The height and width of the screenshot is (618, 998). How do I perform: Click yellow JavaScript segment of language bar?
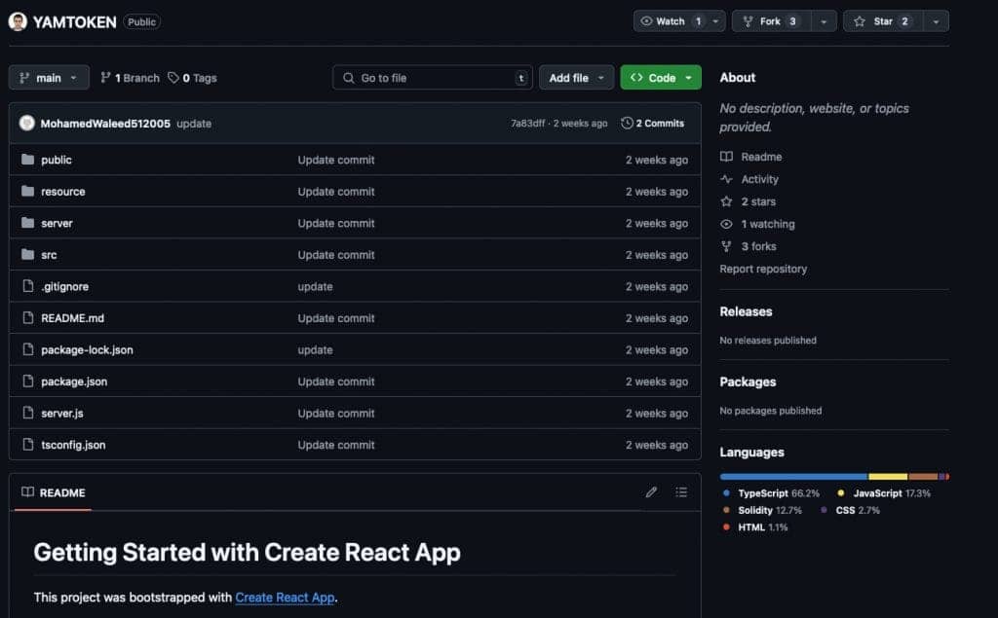click(x=888, y=476)
